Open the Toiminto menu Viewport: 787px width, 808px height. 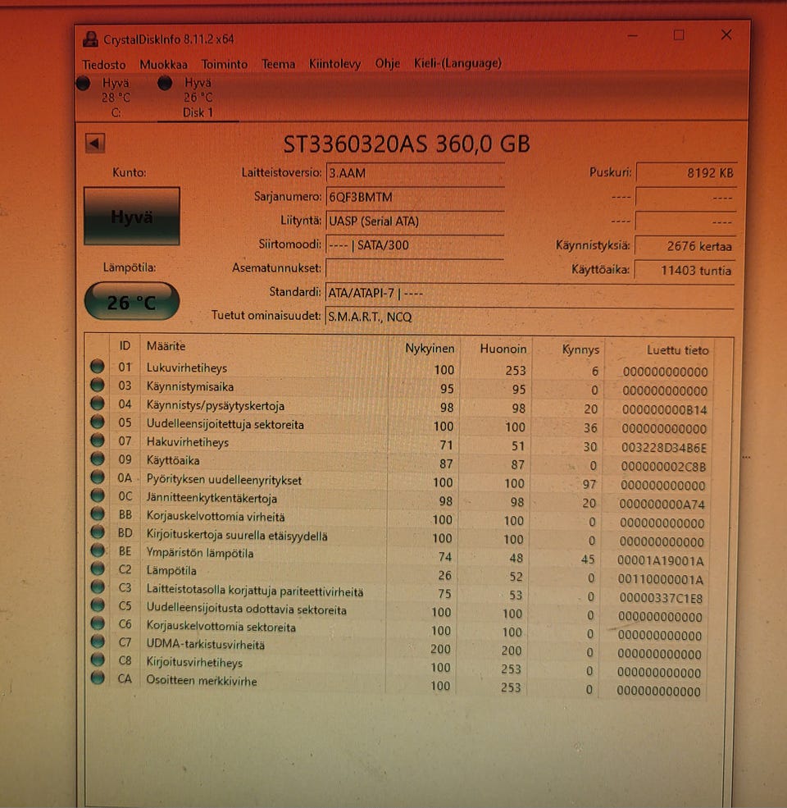coord(224,65)
